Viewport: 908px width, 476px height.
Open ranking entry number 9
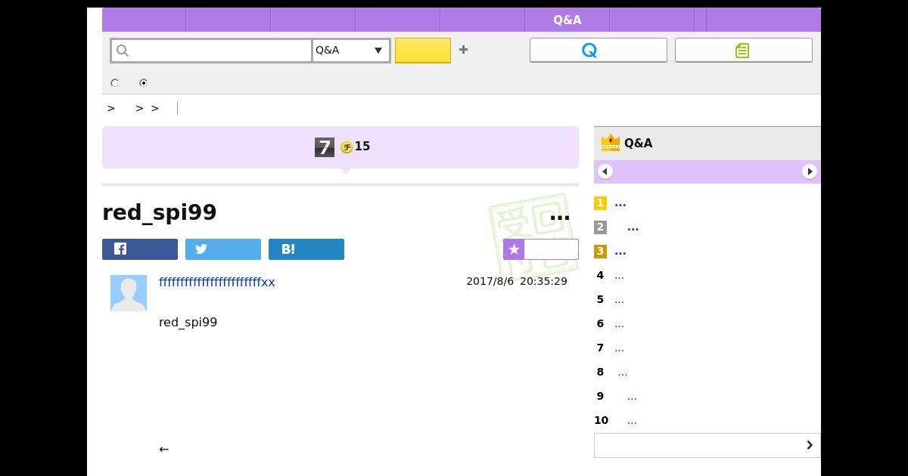click(x=632, y=397)
